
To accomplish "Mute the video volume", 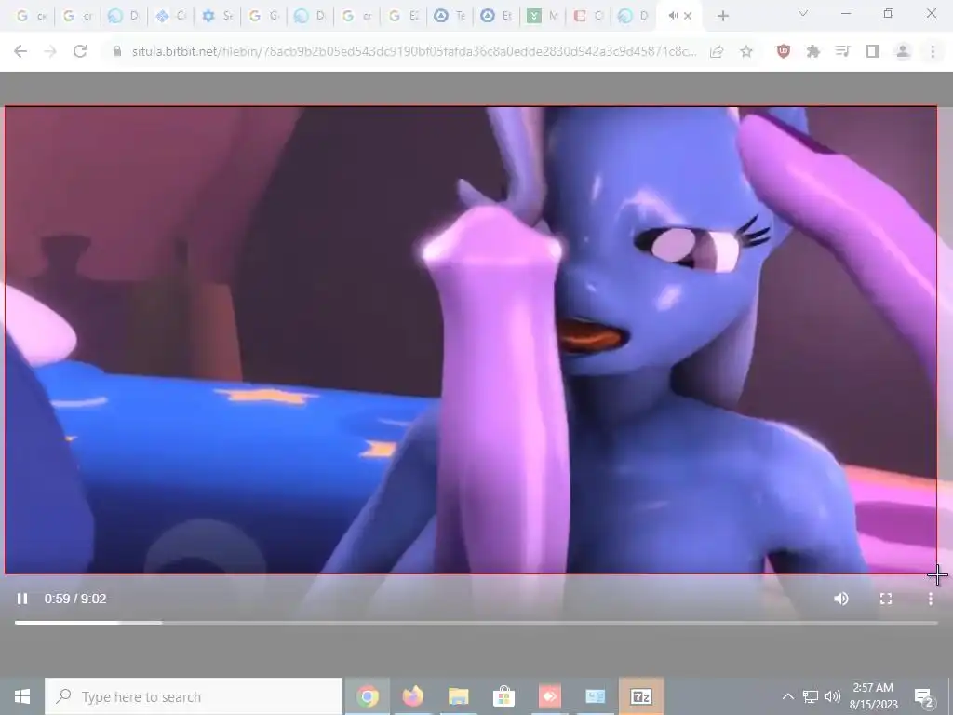I will pos(841,599).
